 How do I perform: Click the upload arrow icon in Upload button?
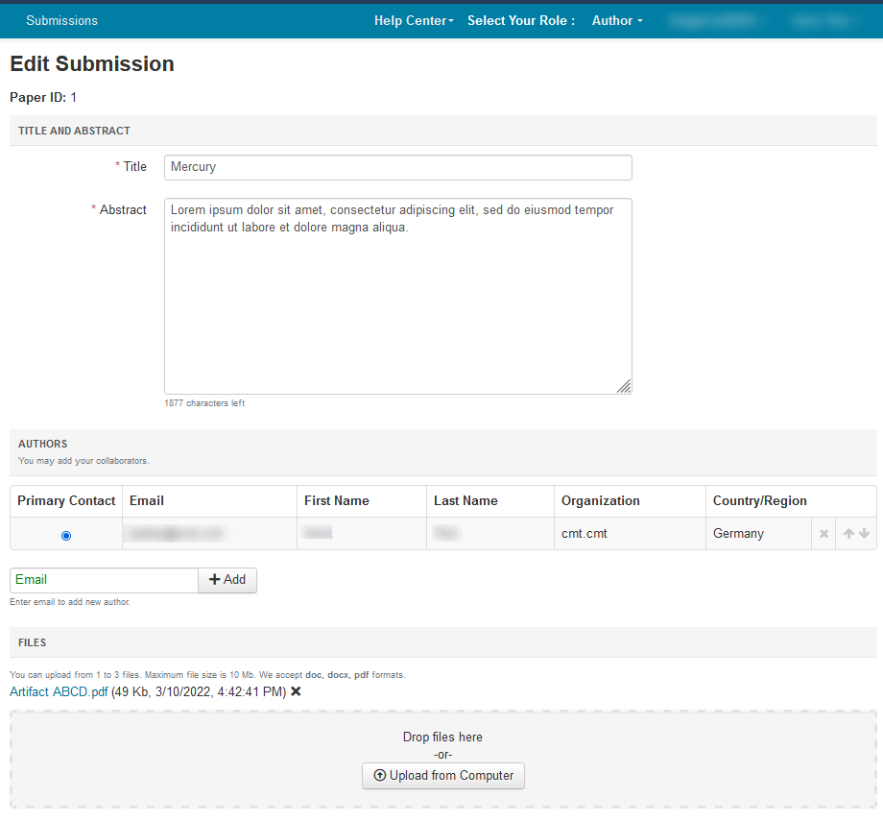[379, 776]
